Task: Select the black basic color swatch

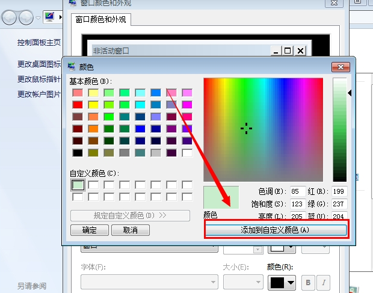Action: click(78, 153)
